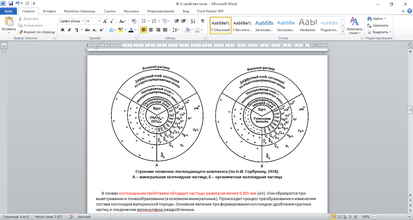The height and width of the screenshot is (220, 413).
Task: Click the Clear Formatting icon
Action: [134, 21]
